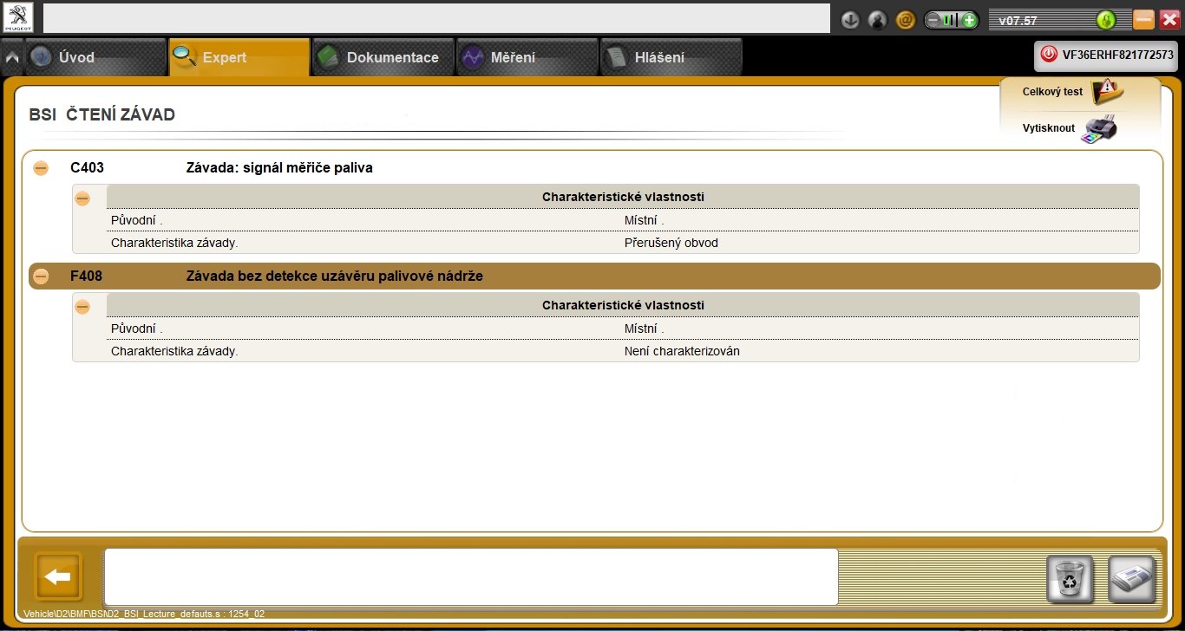The height and width of the screenshot is (631, 1185).
Task: Collapse Charakteristické vlastnosti under F408
Action: (x=82, y=307)
